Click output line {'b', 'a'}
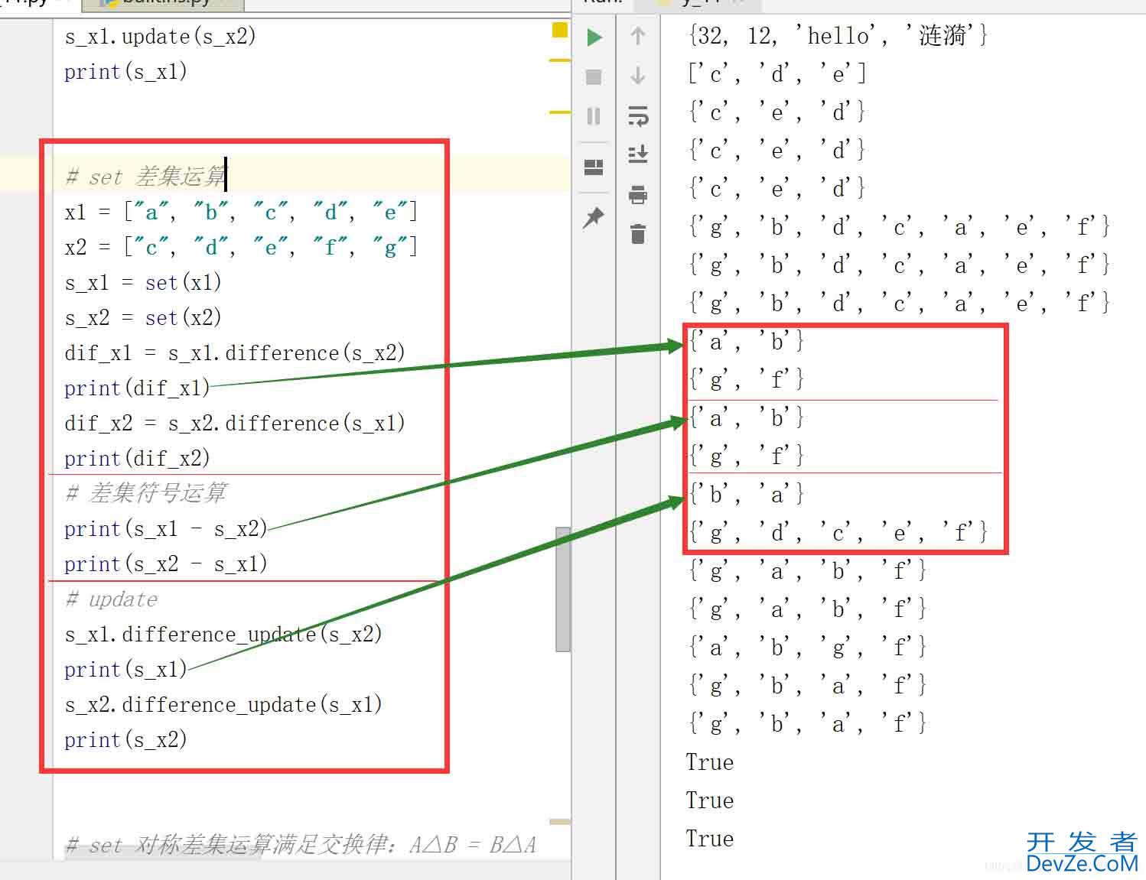Viewport: 1146px width, 880px height. [x=746, y=494]
